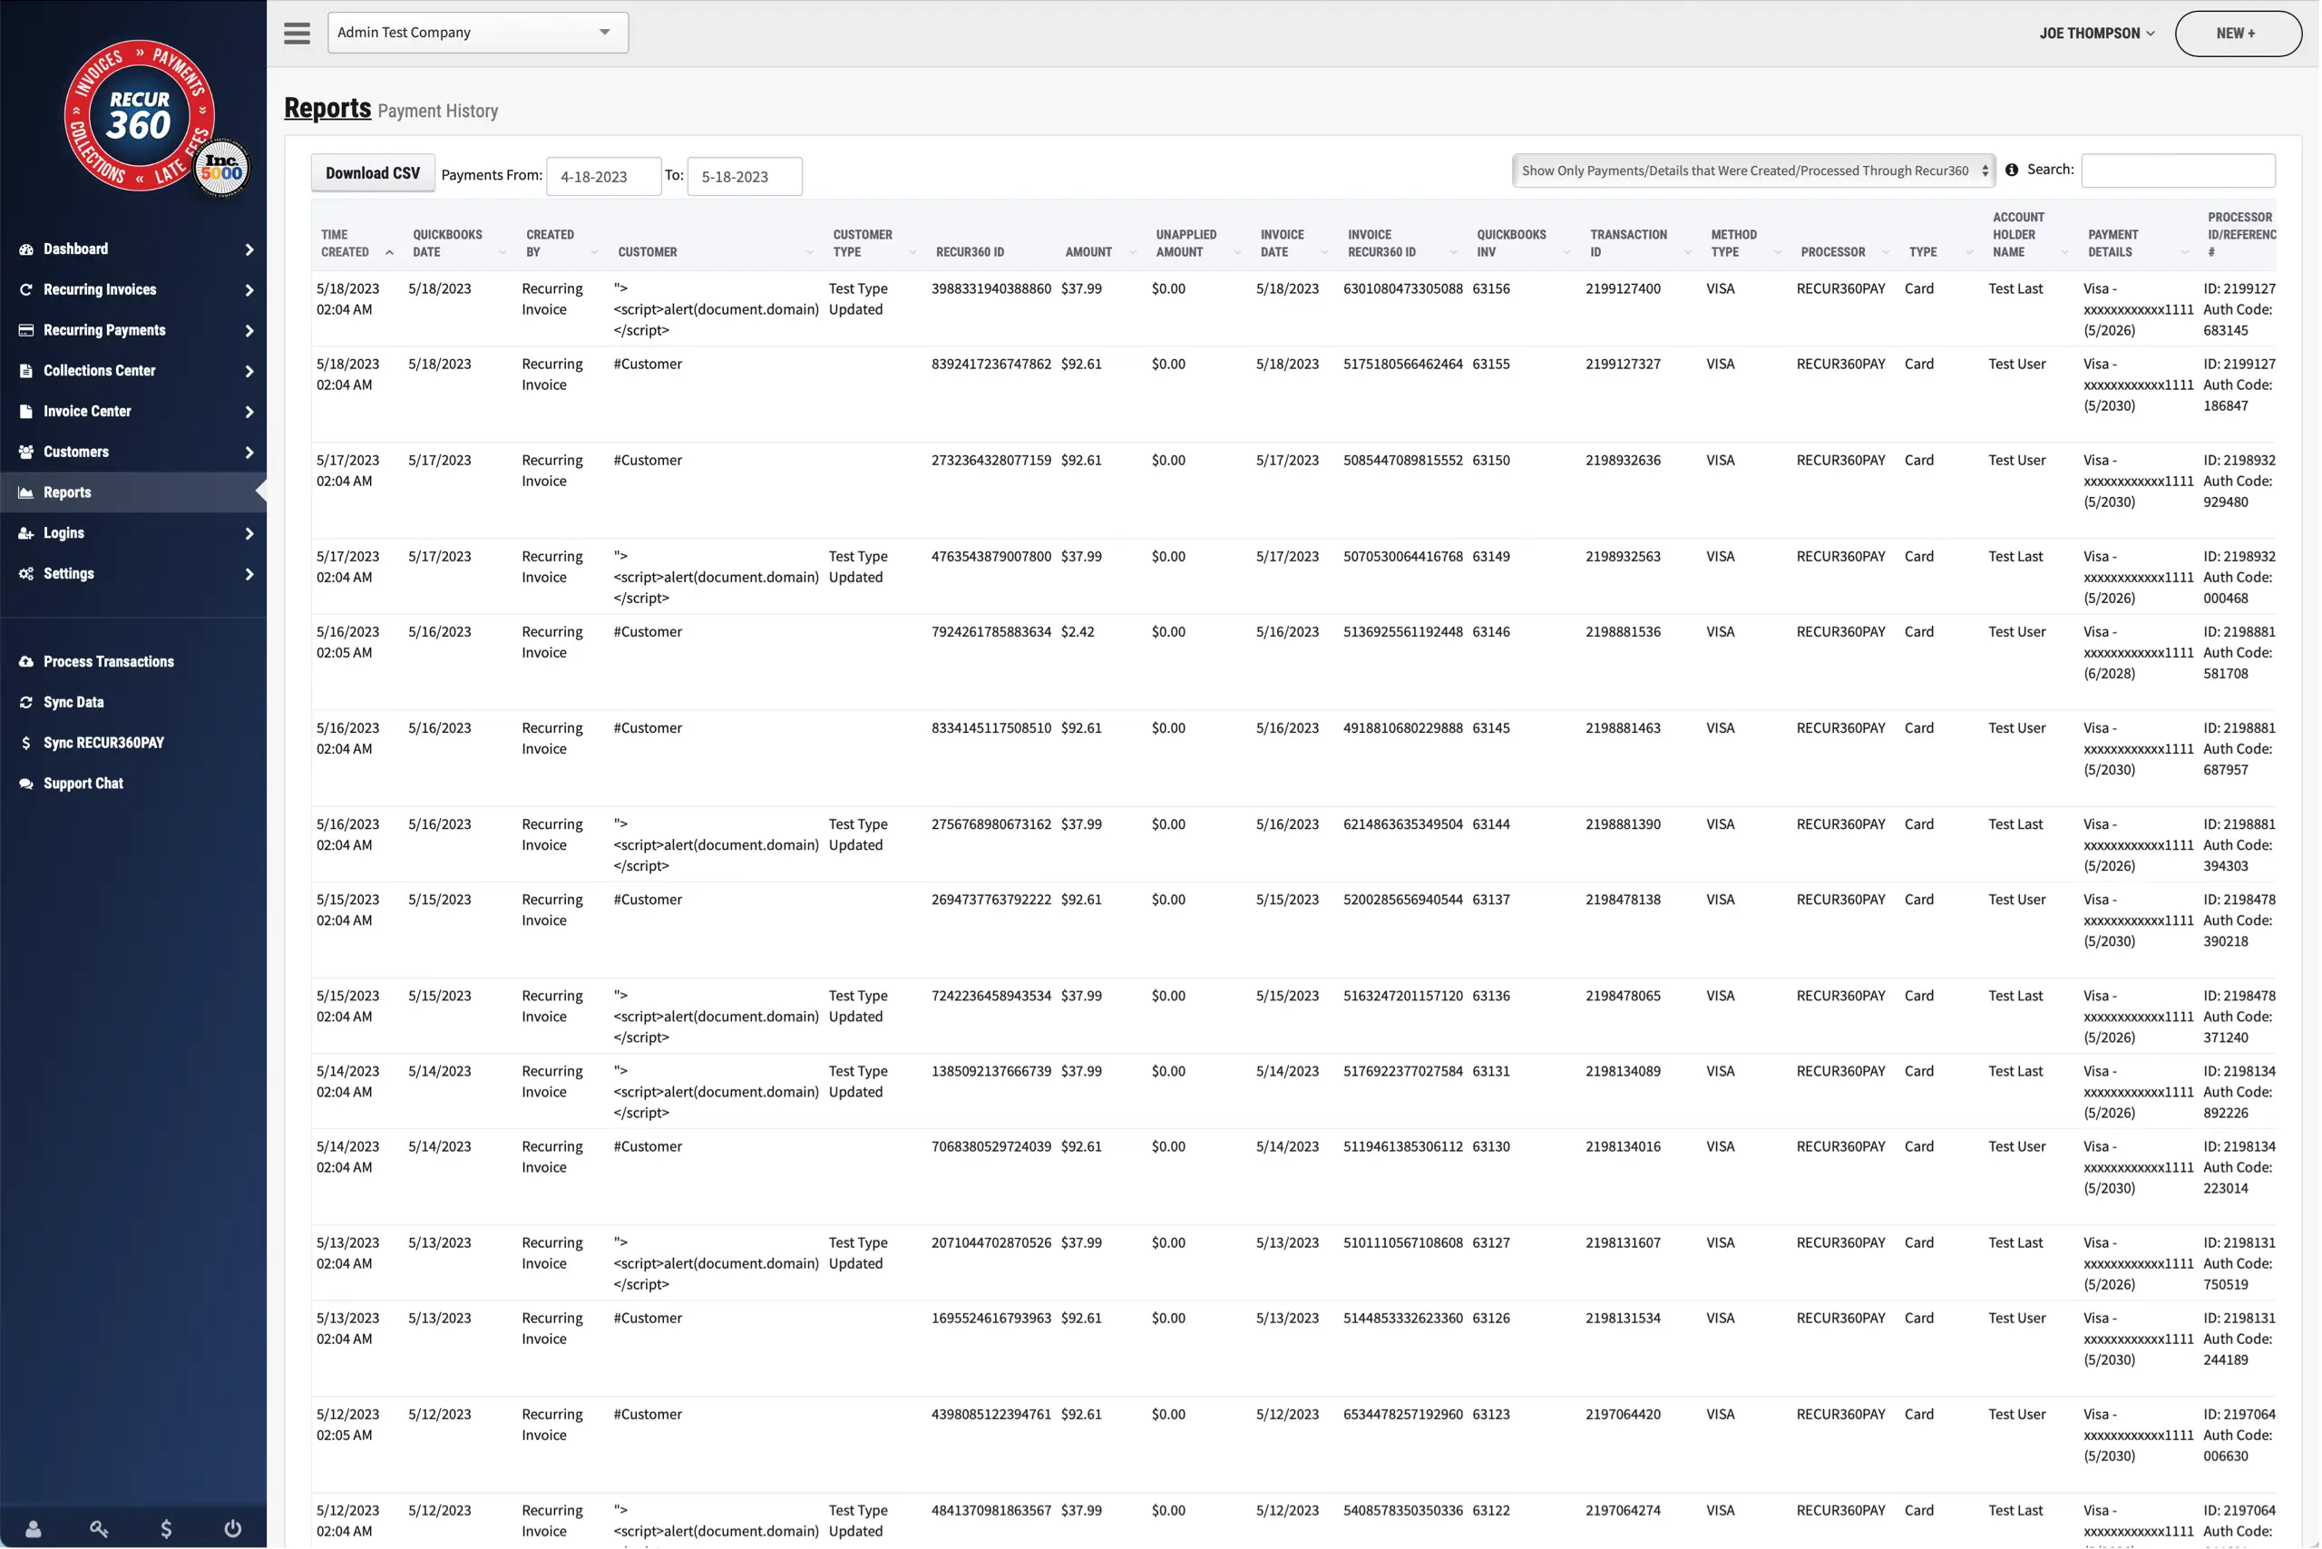Viewport: 2322px width, 1549px height.
Task: Sort by Transaction ID column
Action: [x=1639, y=244]
